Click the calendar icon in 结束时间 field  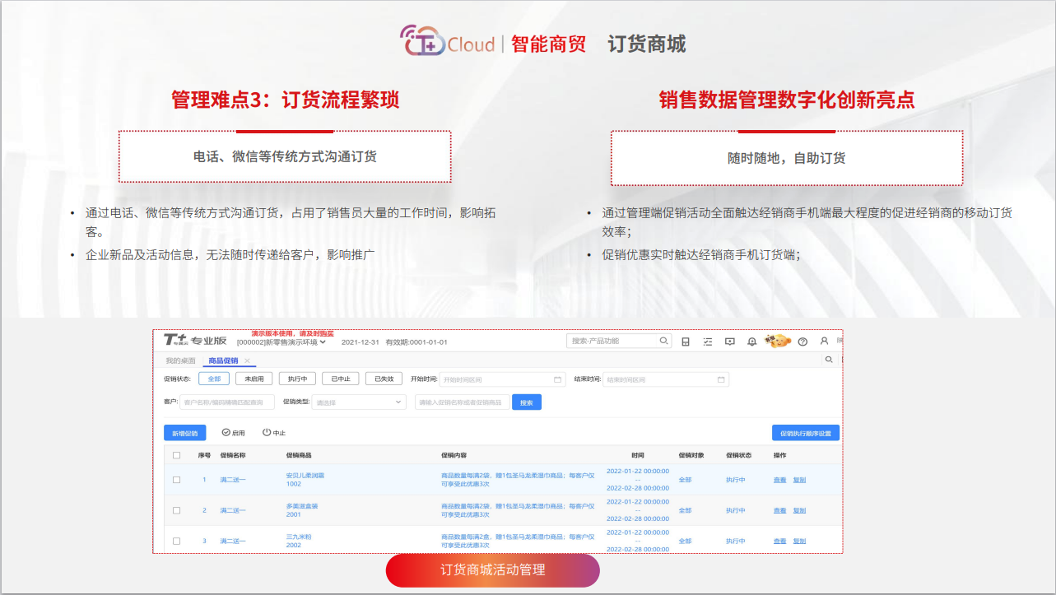(721, 379)
